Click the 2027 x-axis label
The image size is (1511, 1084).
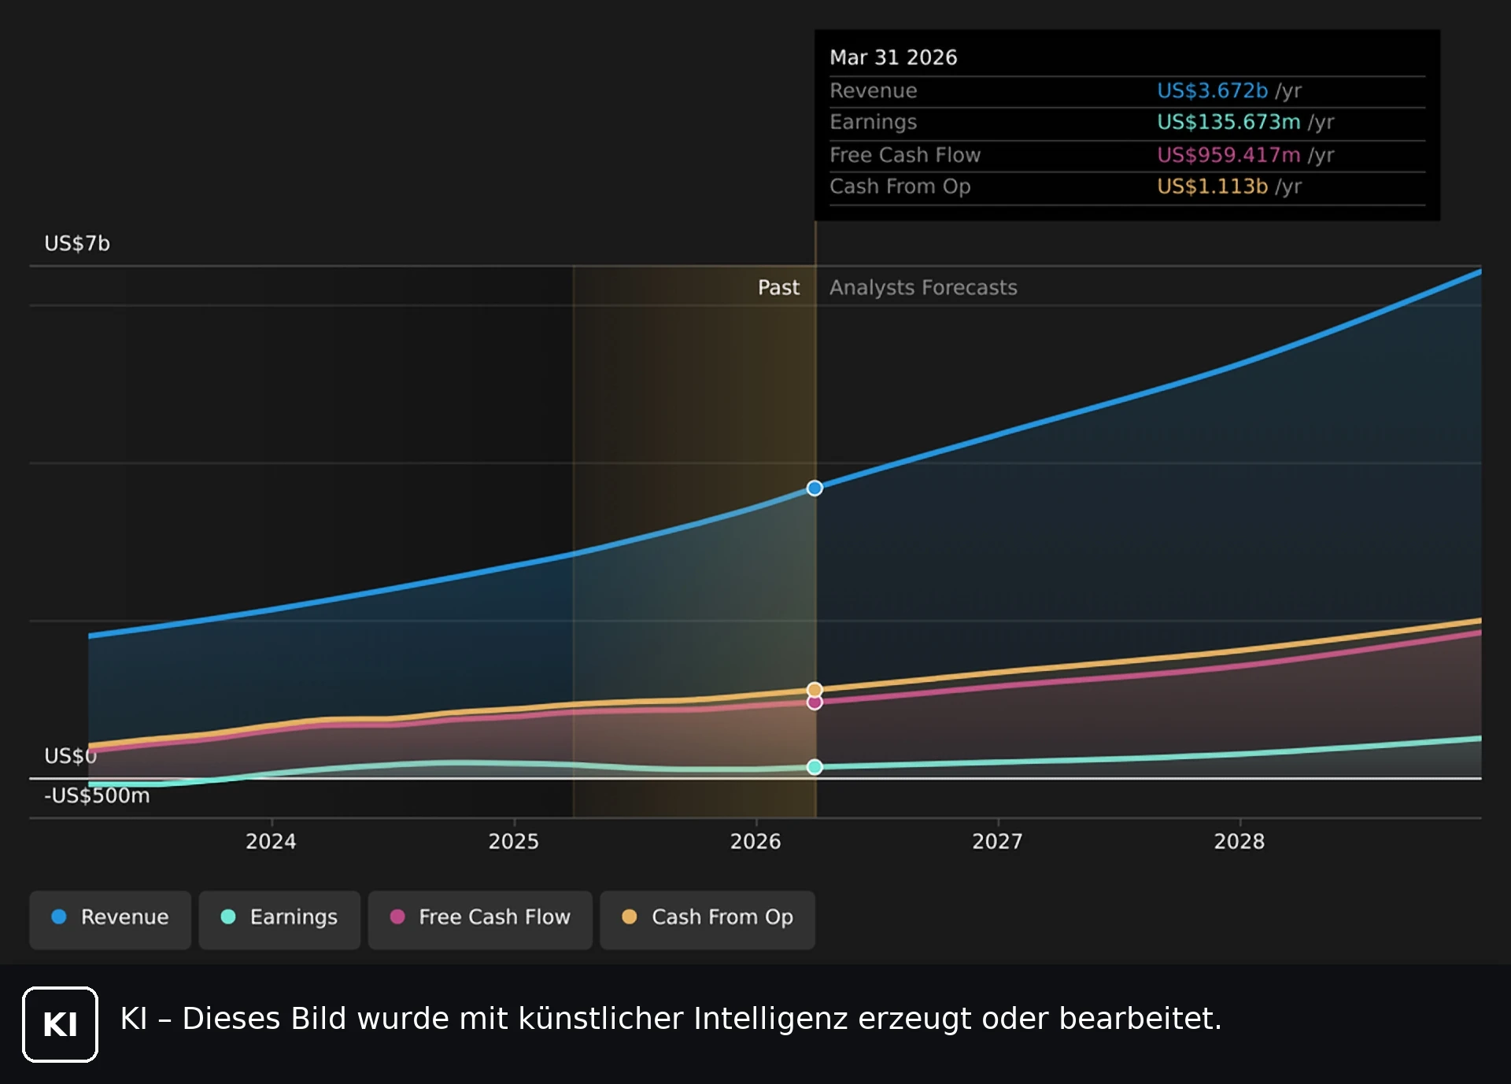[x=997, y=842]
